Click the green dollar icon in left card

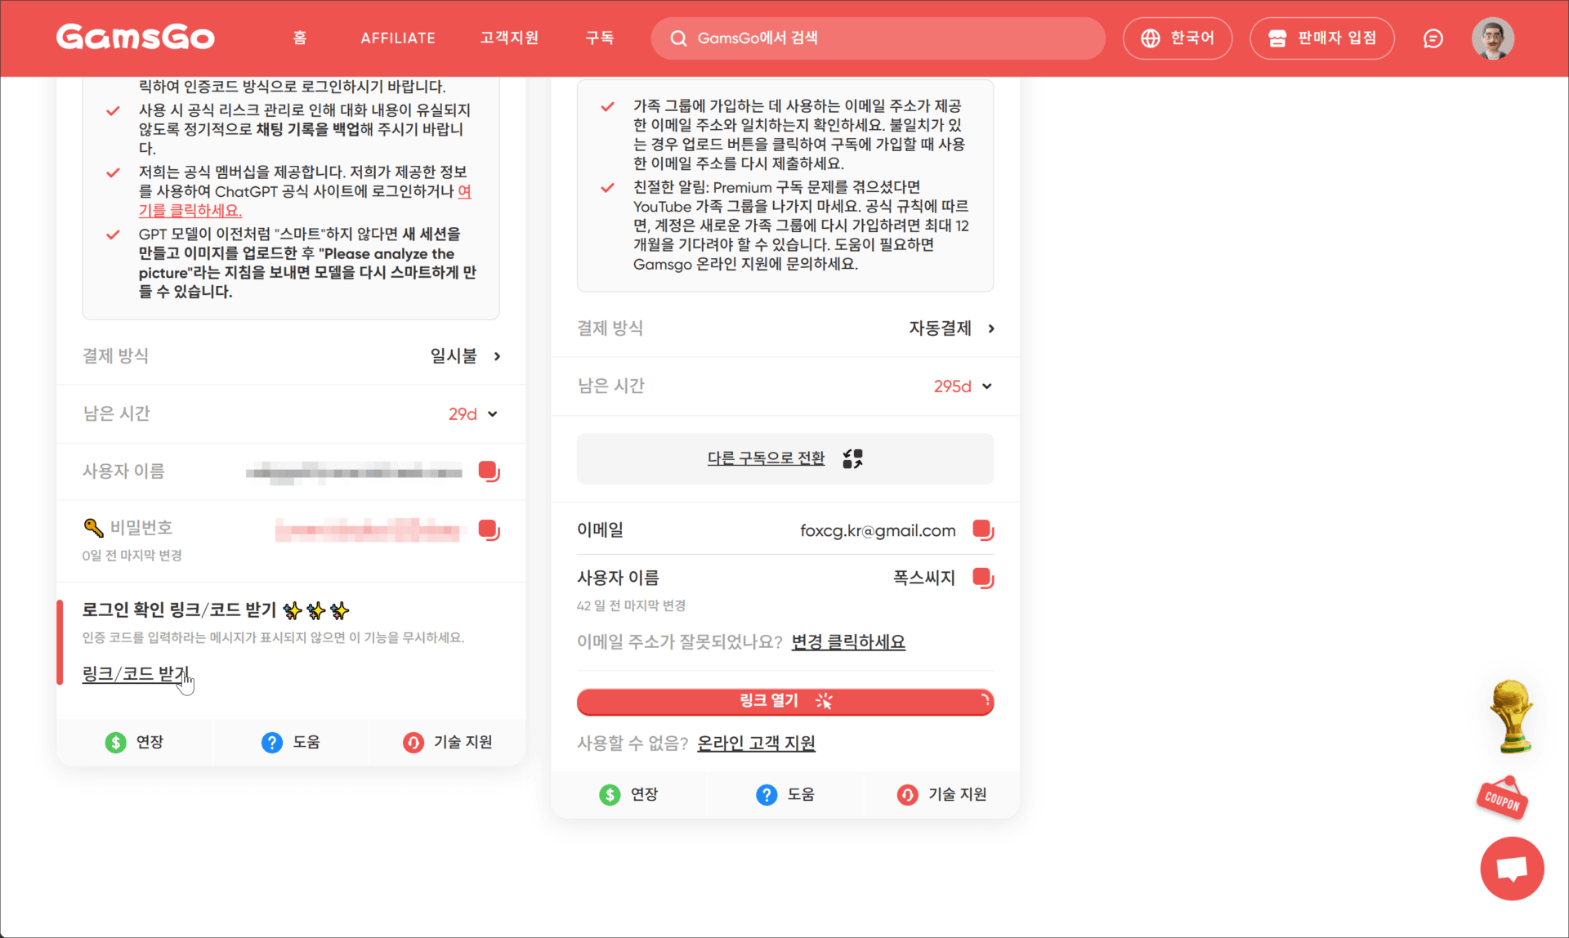coord(115,743)
